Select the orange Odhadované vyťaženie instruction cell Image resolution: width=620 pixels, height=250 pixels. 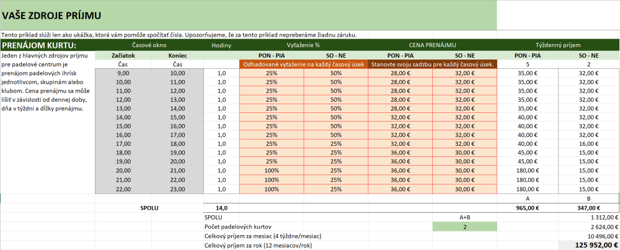click(x=303, y=64)
